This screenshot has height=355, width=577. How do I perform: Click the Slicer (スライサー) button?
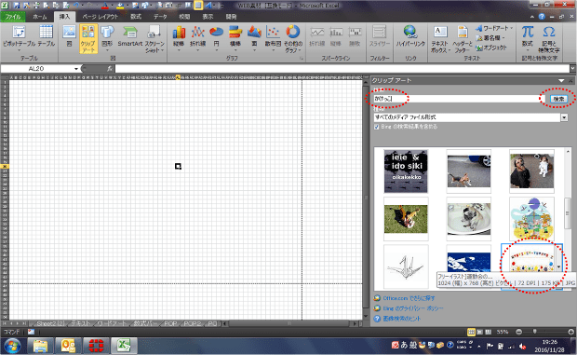point(380,37)
